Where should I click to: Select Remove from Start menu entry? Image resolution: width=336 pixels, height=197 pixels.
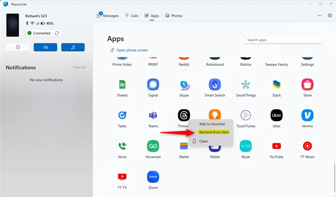click(214, 132)
